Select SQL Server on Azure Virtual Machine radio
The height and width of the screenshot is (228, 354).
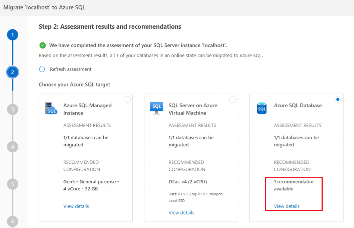point(232,99)
